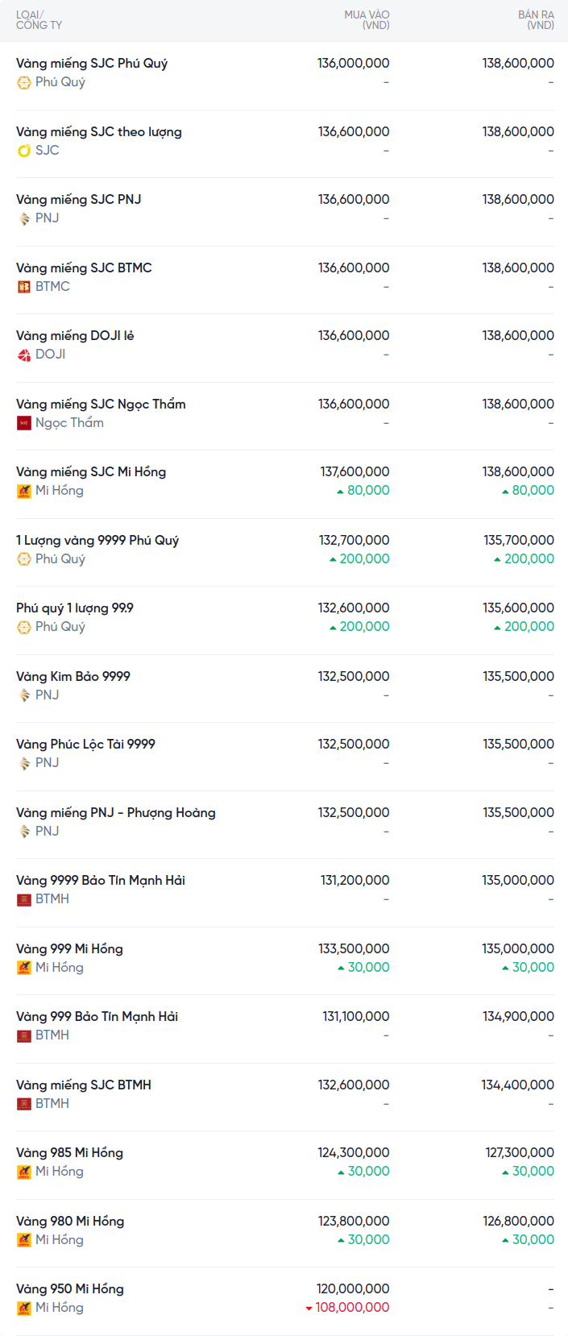Click Phú Quý logo under Vàng miếng SJC
Screen dimensions: 568x1336
tap(24, 82)
